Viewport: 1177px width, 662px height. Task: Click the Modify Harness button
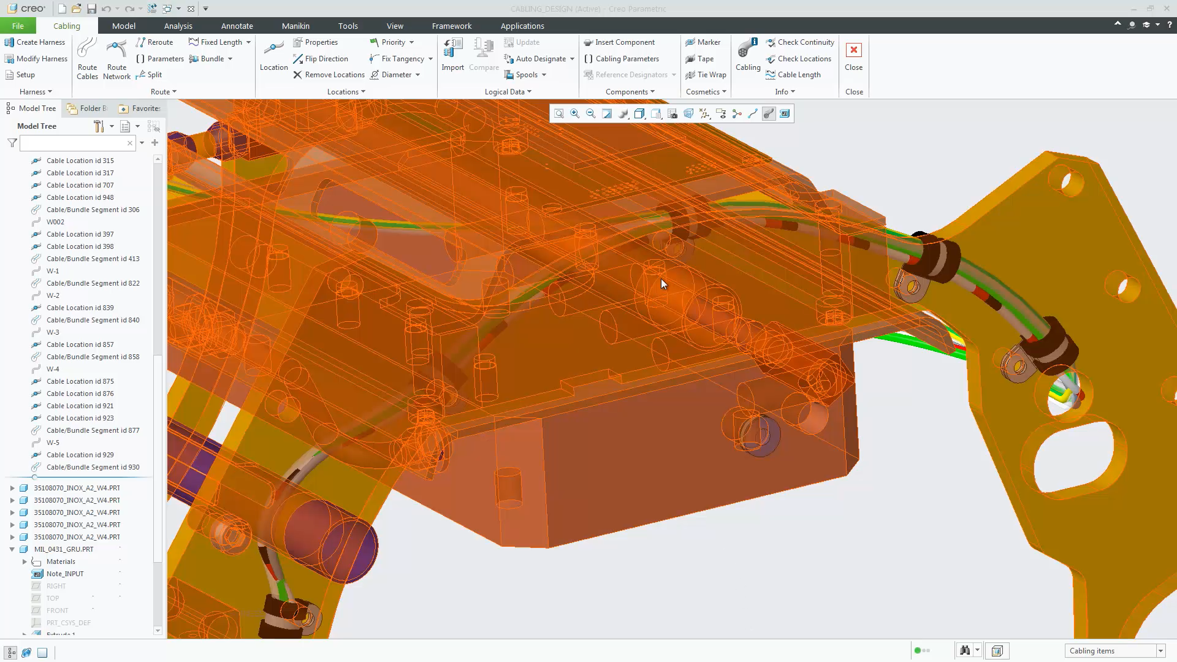[36, 59]
